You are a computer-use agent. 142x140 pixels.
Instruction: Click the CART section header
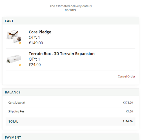(x=9, y=21)
